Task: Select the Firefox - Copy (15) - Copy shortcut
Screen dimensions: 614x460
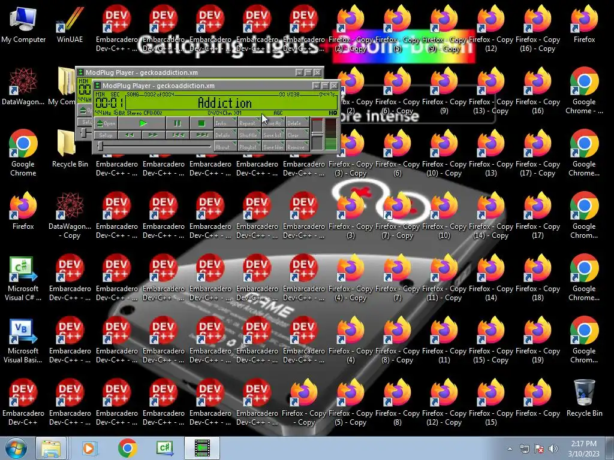Action: point(490,340)
